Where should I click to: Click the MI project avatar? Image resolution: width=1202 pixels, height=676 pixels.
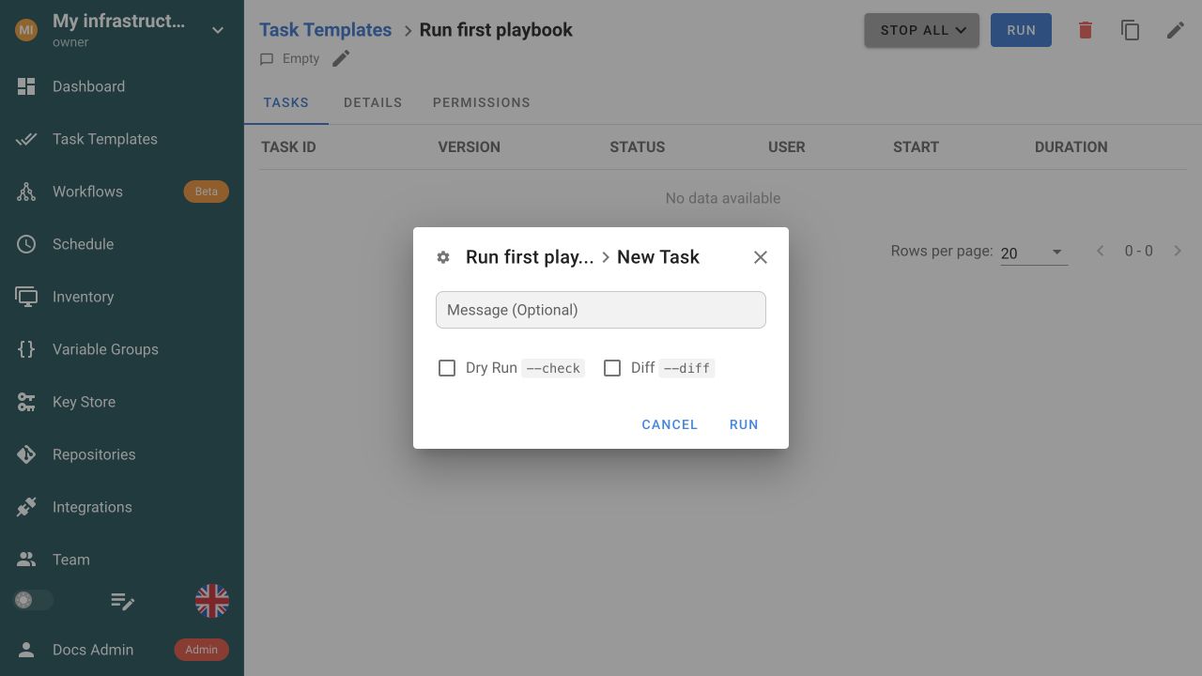pos(26,30)
